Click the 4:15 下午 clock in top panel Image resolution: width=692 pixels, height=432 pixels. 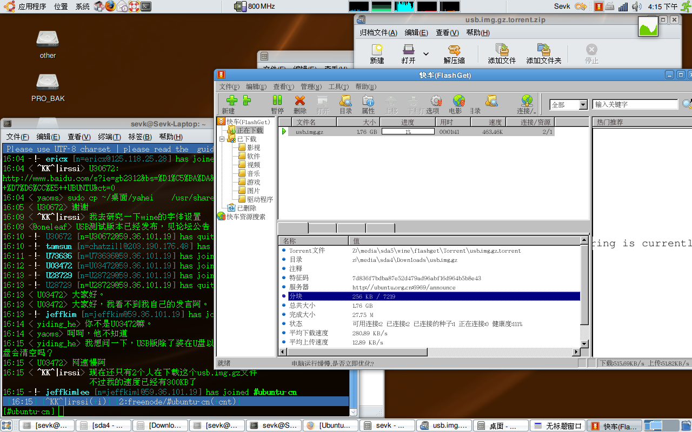coord(663,6)
